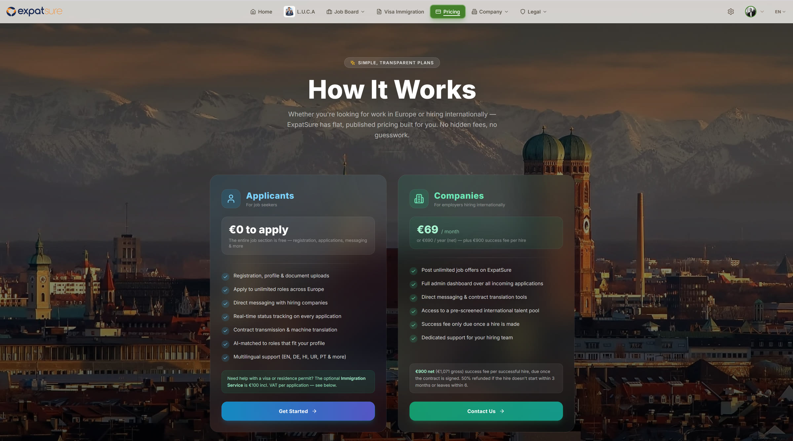
Task: Click the Home house icon
Action: 253,12
